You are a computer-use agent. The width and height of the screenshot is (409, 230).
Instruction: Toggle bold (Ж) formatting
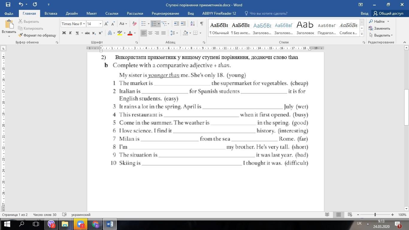pyautogui.click(x=64, y=33)
